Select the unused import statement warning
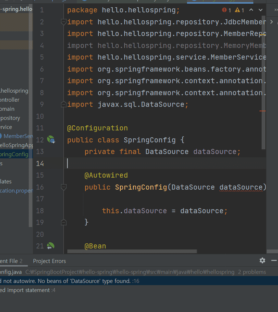 point(25,290)
